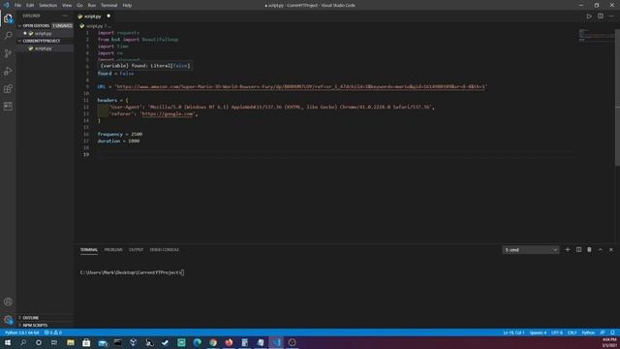Switch to the Terminal panel tab

[x=89, y=250]
